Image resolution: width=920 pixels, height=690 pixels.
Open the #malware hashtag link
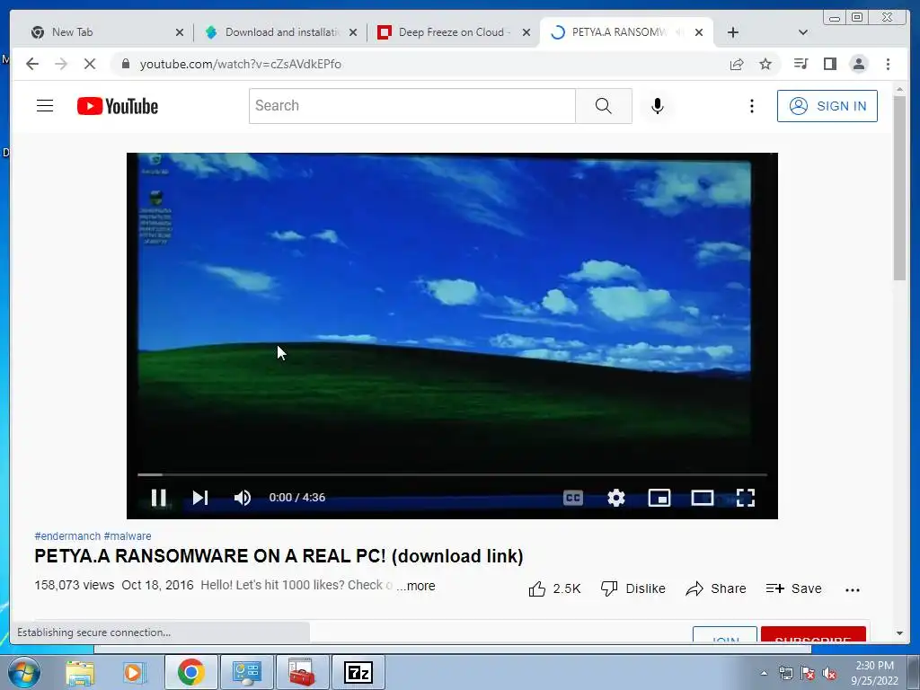pyautogui.click(x=128, y=535)
